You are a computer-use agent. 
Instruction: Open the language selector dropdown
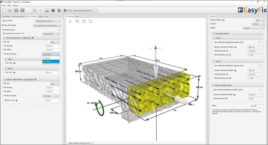[x=80, y=11]
